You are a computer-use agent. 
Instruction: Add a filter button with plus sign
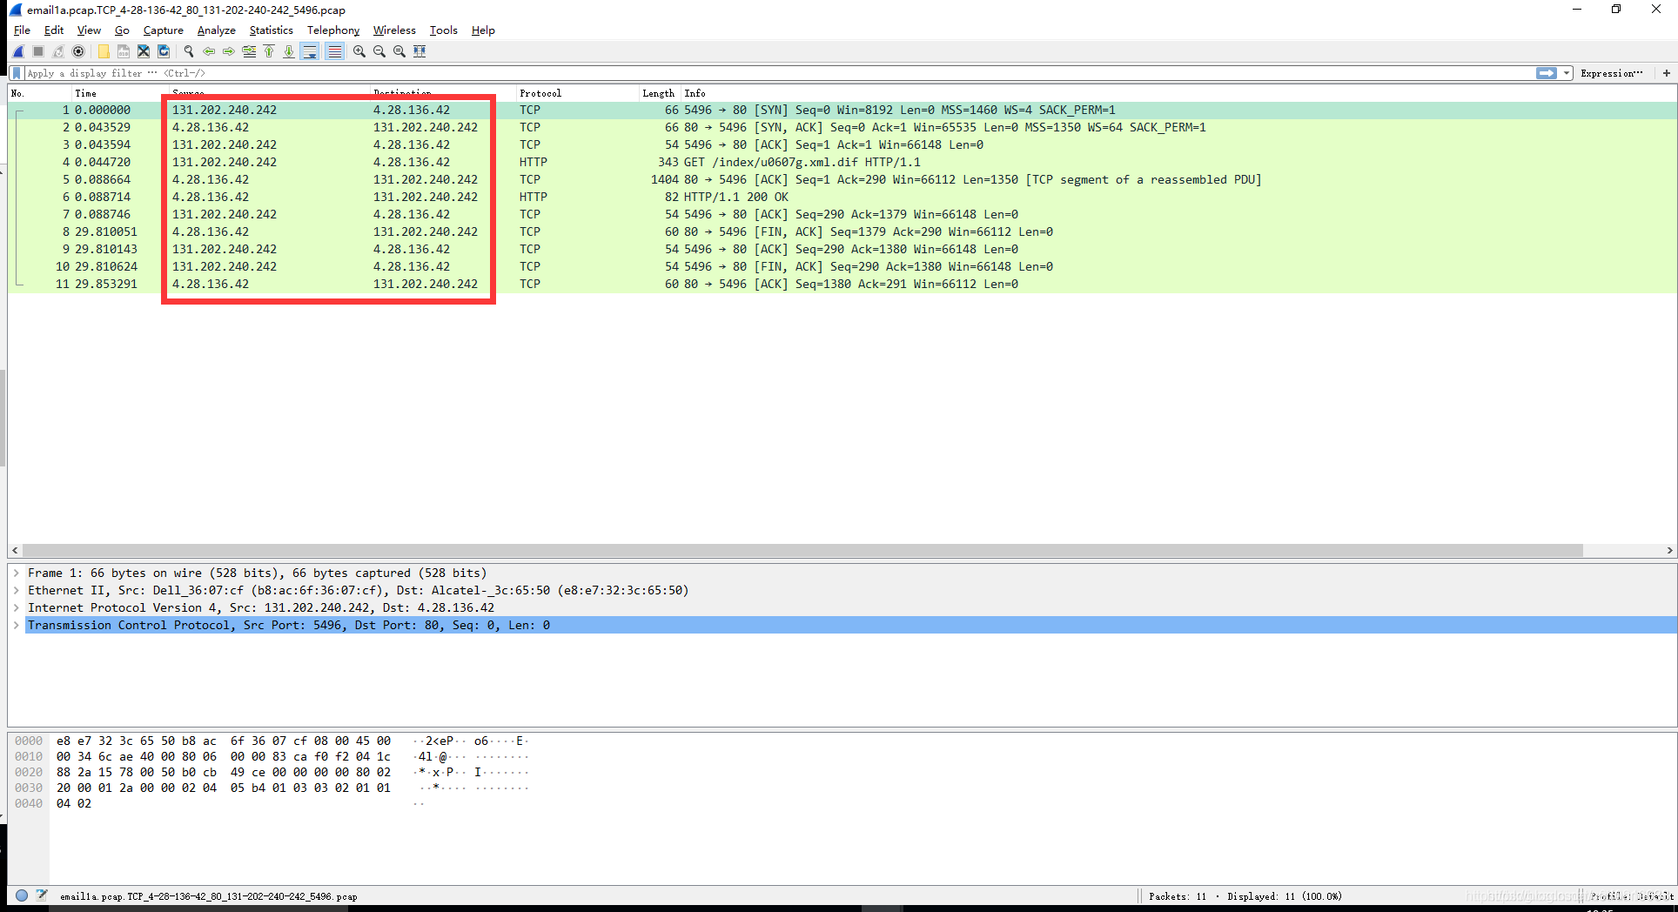pyautogui.click(x=1667, y=73)
